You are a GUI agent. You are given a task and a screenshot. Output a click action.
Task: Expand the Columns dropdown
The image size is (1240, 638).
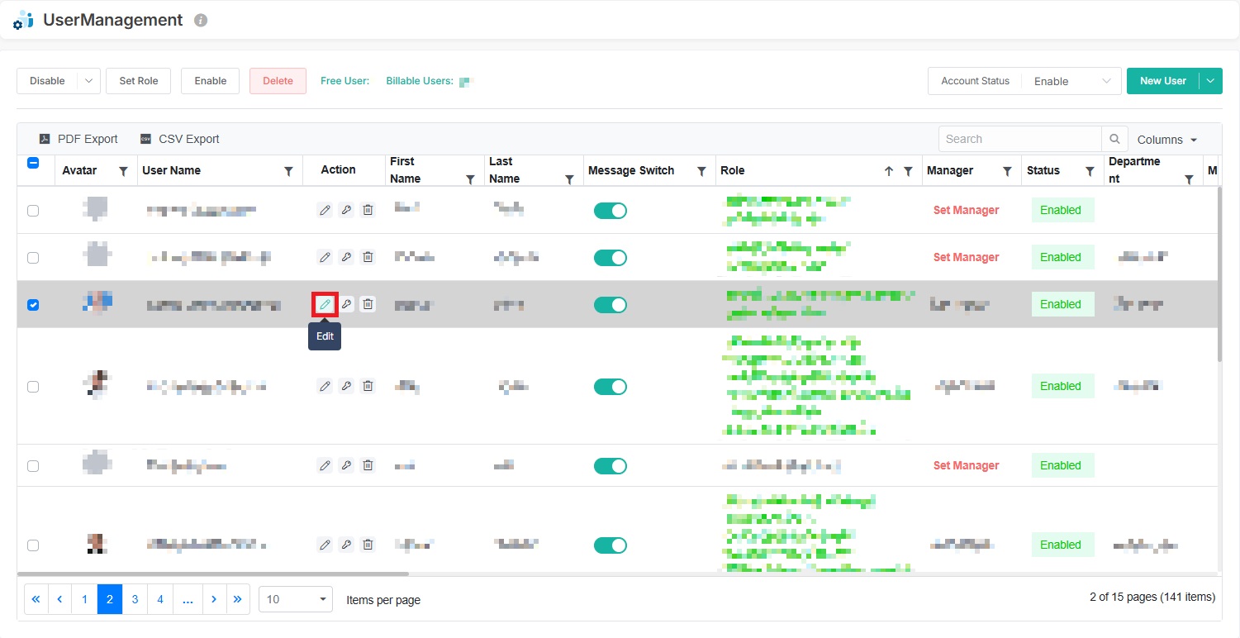(x=1166, y=140)
